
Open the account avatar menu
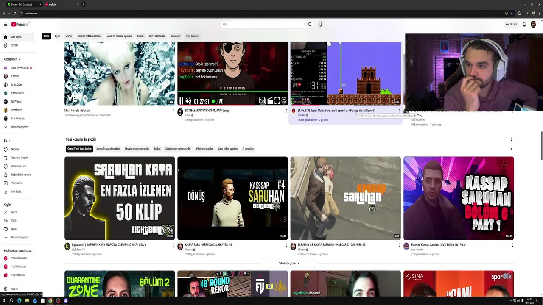tap(534, 24)
